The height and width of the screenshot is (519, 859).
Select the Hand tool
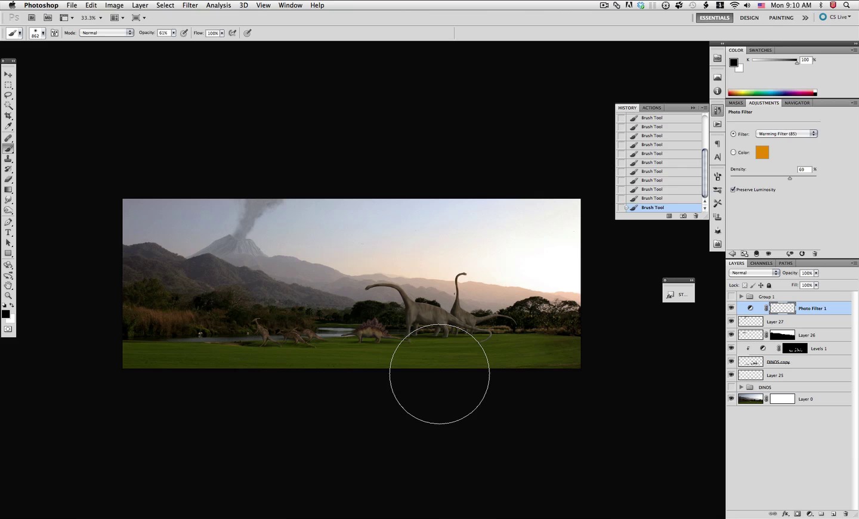tap(8, 285)
